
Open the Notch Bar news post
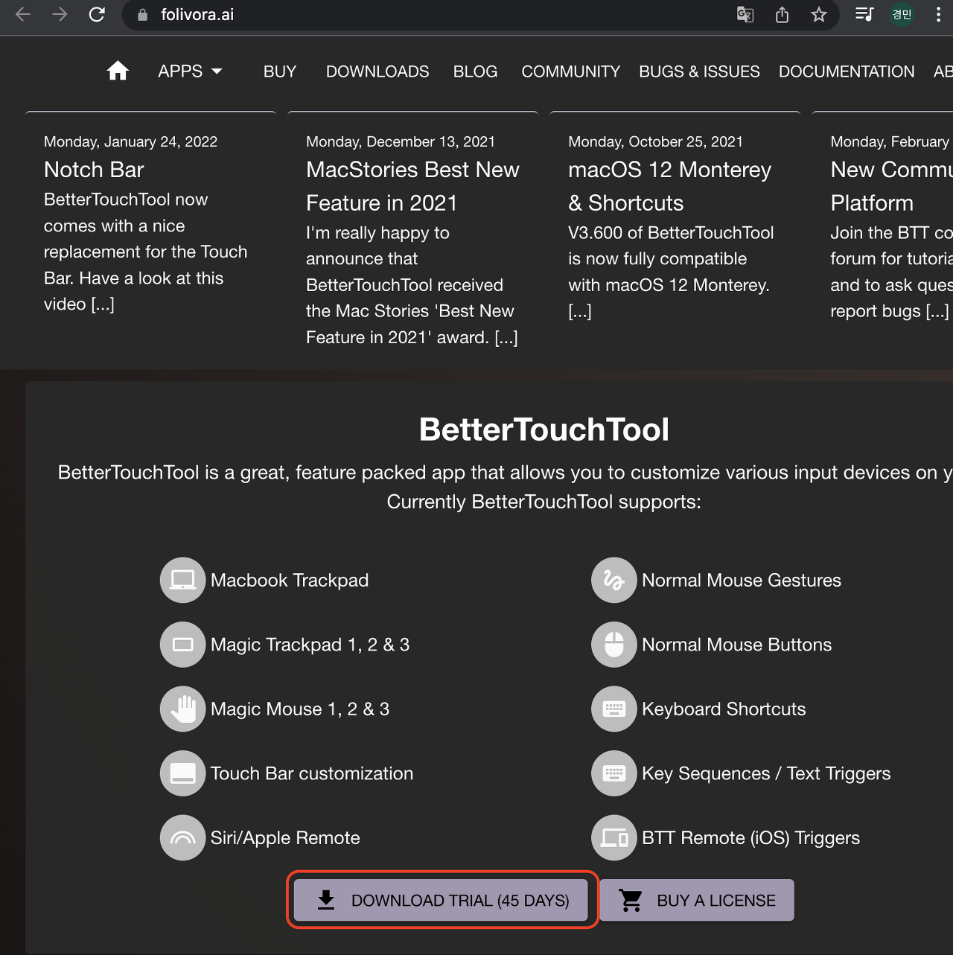pos(94,170)
